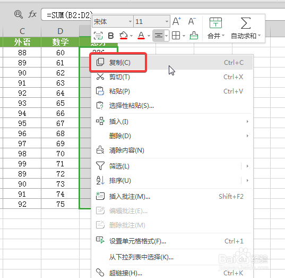Open 选择性粘贴(S)... paste special option
The height and width of the screenshot is (278, 285).
172,105
